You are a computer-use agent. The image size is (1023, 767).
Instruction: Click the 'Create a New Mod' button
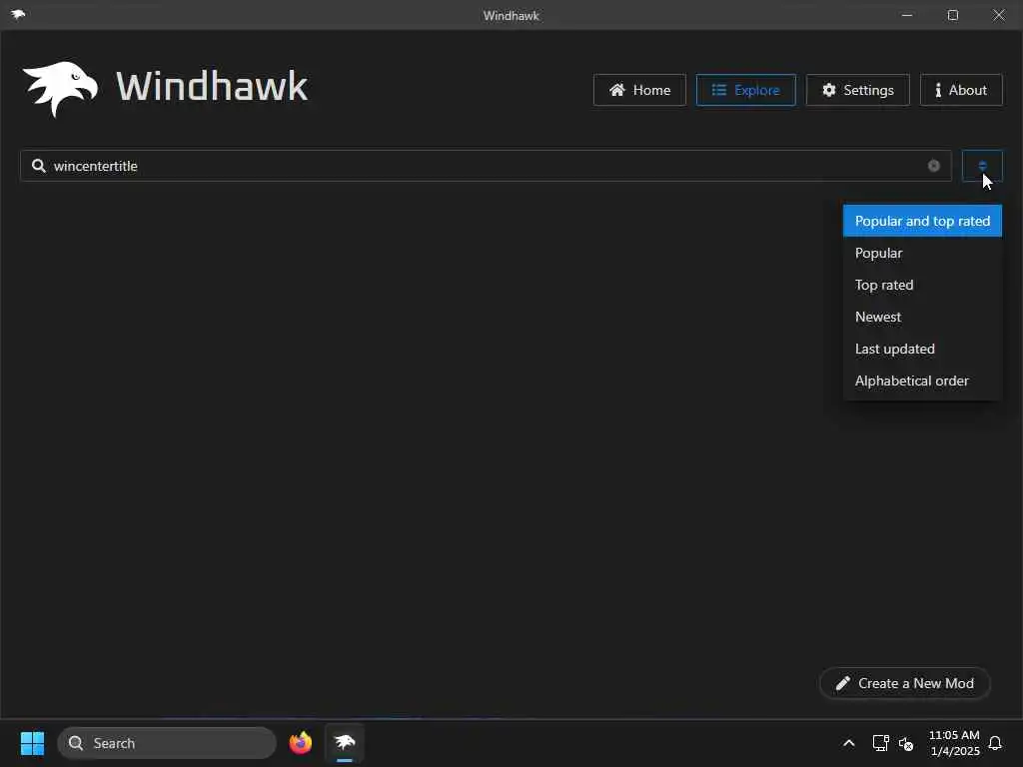point(905,683)
